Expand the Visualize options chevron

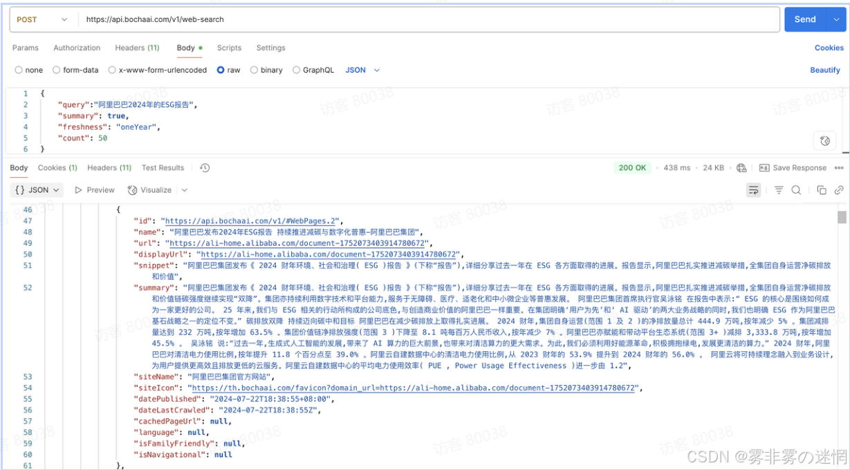click(185, 190)
